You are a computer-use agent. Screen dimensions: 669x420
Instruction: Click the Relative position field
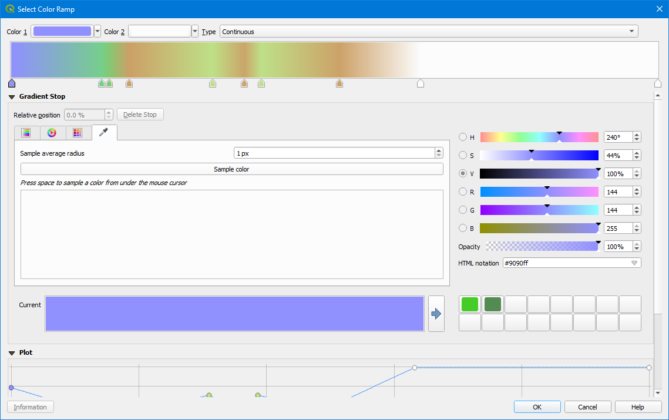[x=85, y=115]
